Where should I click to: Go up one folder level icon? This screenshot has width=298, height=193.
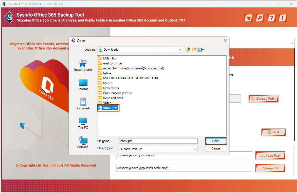point(188,50)
